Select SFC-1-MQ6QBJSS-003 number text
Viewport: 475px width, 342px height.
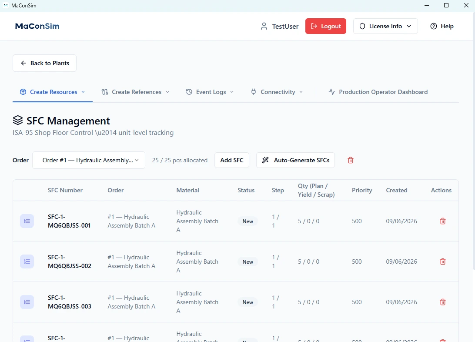69,302
